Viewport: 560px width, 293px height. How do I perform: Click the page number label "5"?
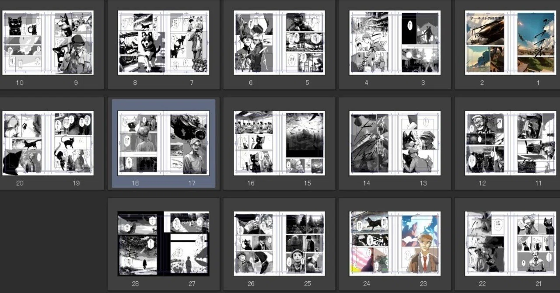click(307, 83)
